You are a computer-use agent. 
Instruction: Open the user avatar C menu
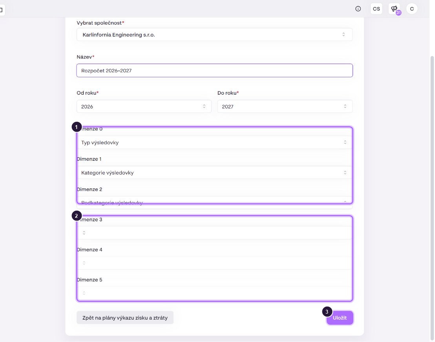[x=412, y=9]
